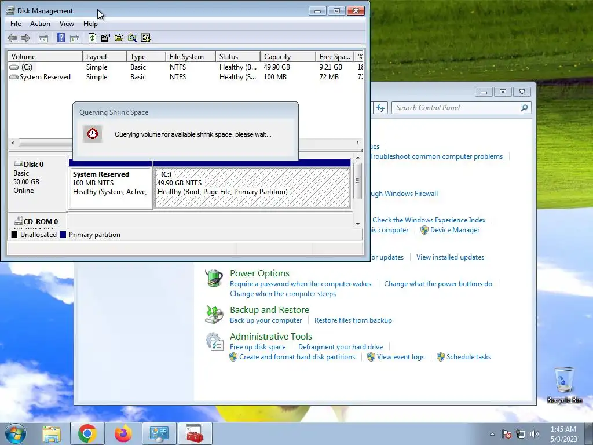Click the refresh arrows button in Control Panel address bar

tap(380, 108)
